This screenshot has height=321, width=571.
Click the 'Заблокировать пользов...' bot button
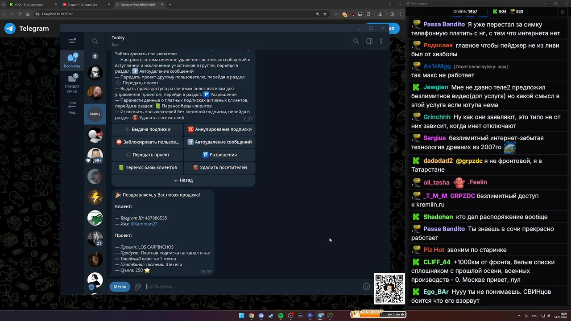147,142
